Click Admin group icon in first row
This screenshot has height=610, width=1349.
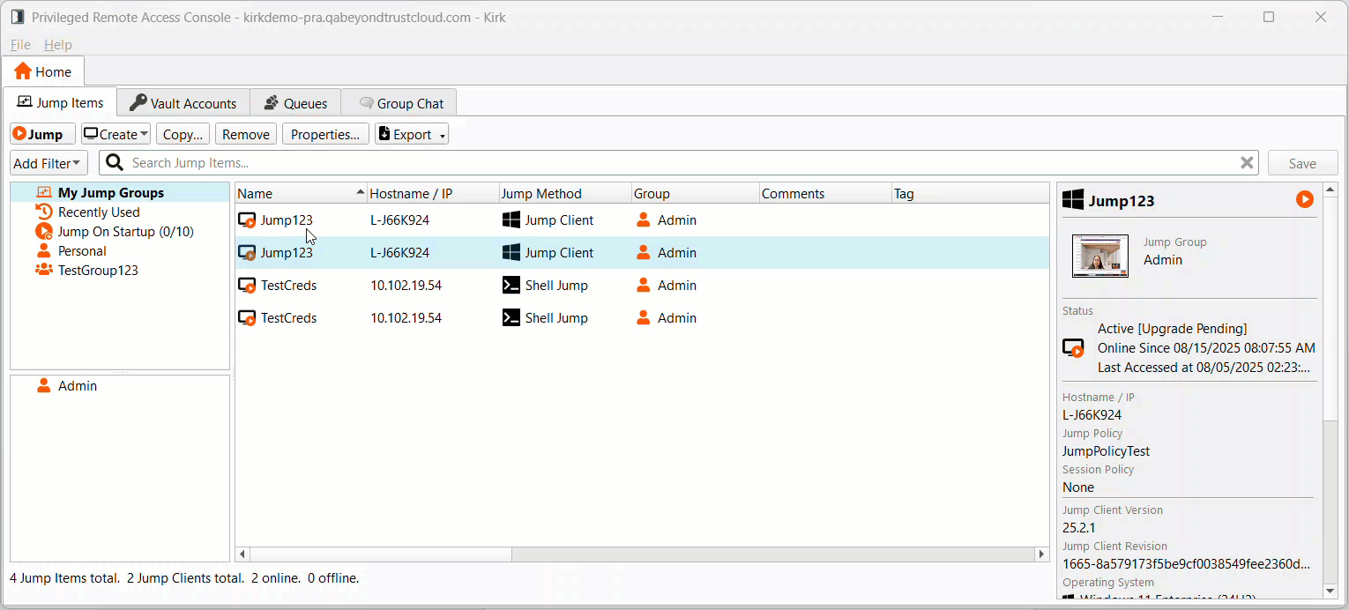[x=644, y=220]
